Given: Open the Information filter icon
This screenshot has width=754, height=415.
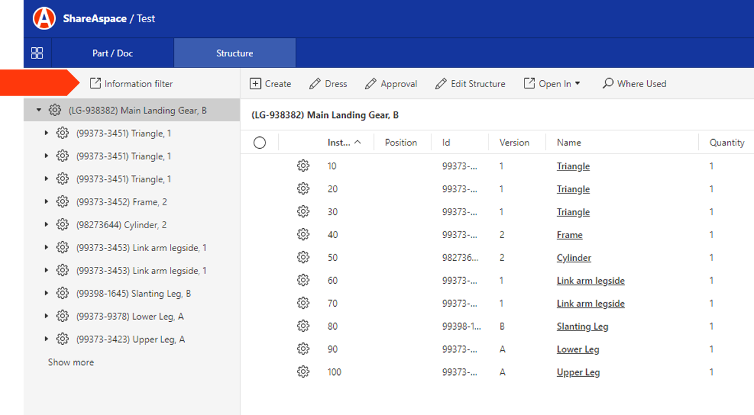Looking at the screenshot, I should (x=94, y=83).
